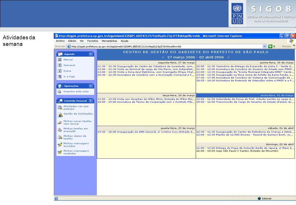Click the Controle Pessoal magnifier icon
Image resolution: width=296 pixels, height=205 pixels.
[60, 101]
